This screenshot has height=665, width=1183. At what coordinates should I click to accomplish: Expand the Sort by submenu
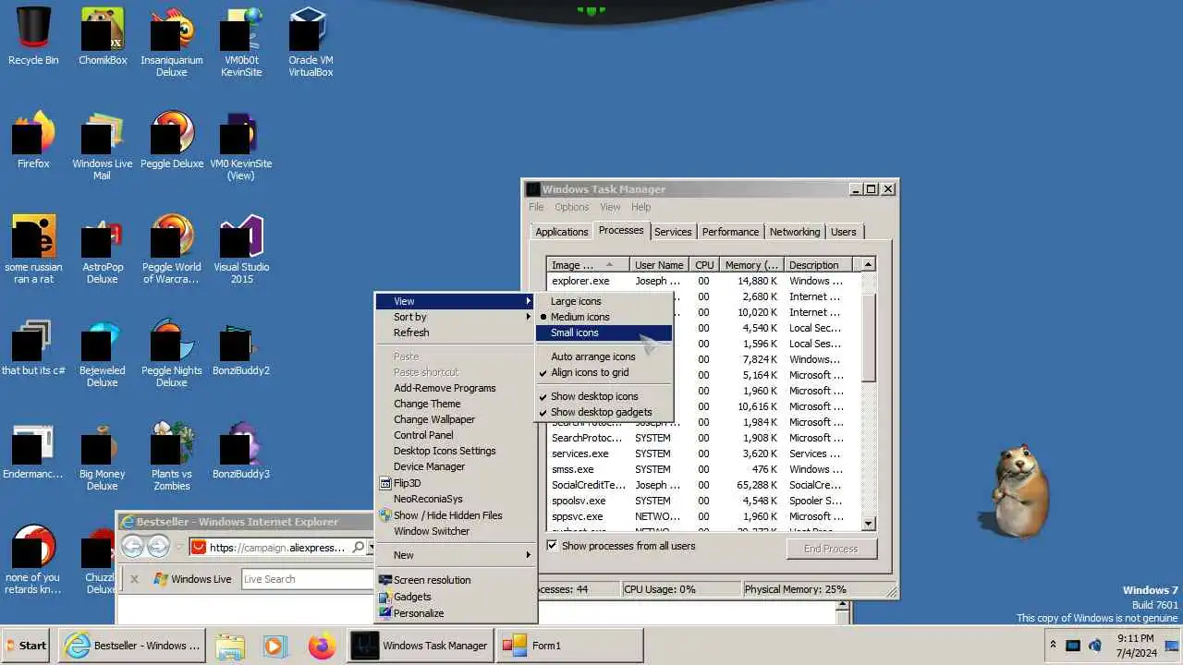[456, 317]
